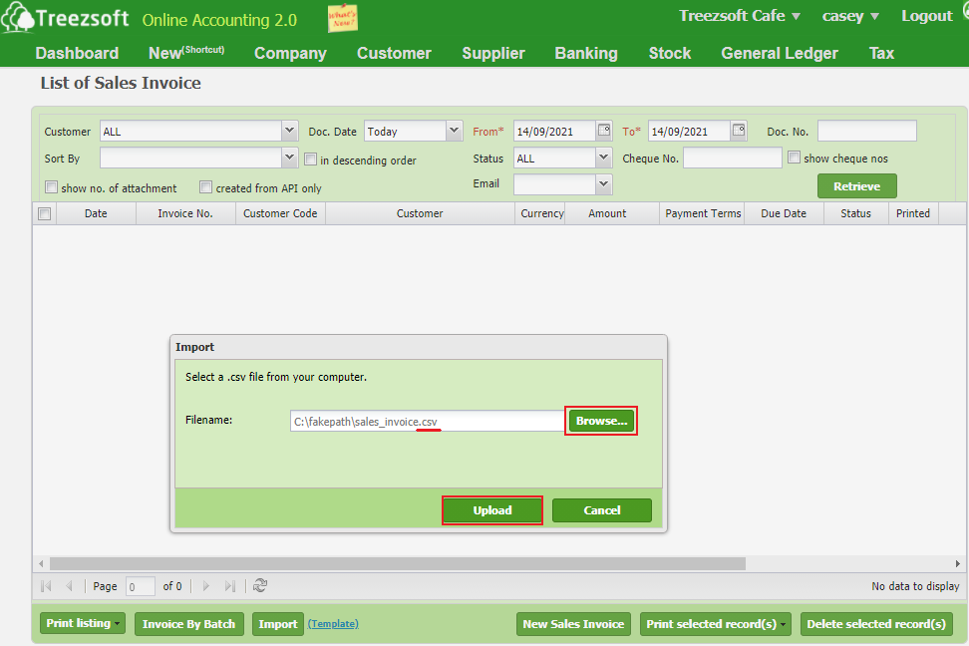This screenshot has width=969, height=646.
Task: Open the General Ledger menu
Action: click(x=779, y=53)
